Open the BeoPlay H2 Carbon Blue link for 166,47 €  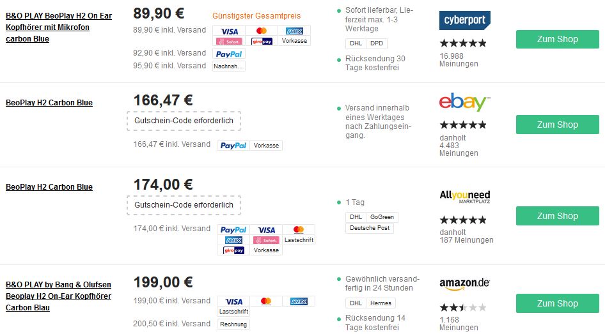49,103
